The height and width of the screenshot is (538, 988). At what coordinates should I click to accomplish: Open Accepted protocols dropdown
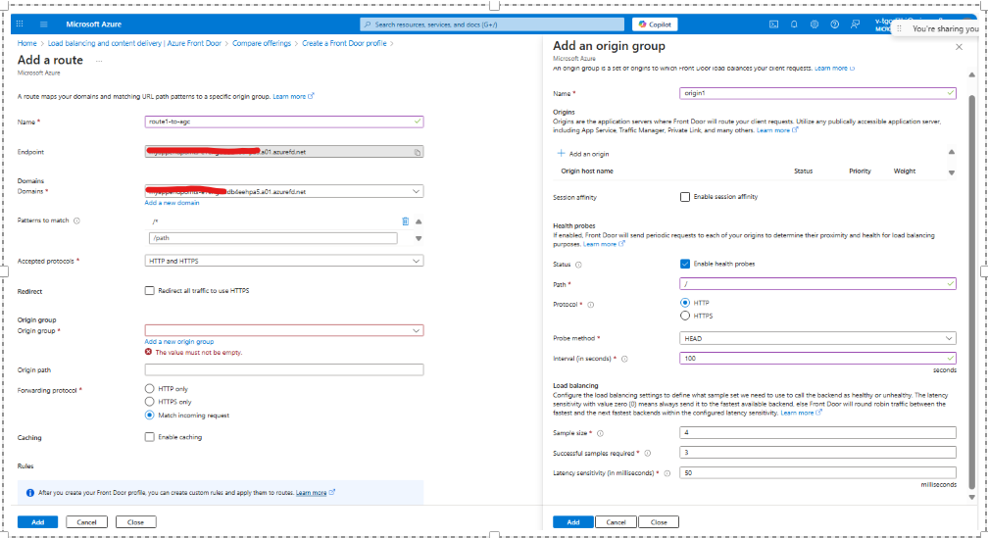[x=284, y=261]
